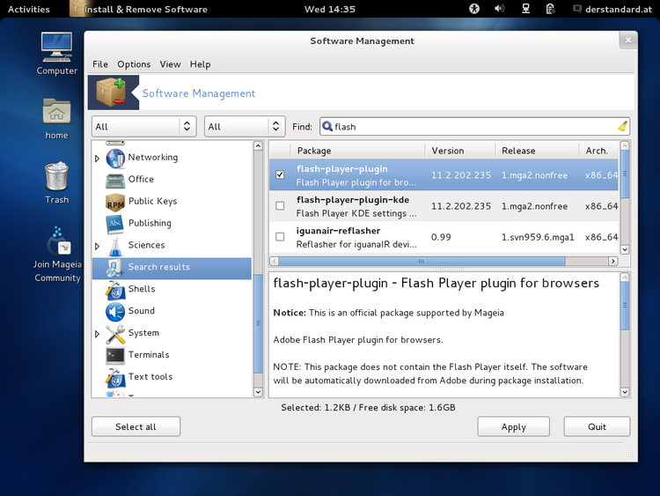Open the Options menu
The height and width of the screenshot is (496, 660).
[x=134, y=64]
